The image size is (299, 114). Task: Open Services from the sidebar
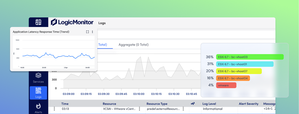38,78
